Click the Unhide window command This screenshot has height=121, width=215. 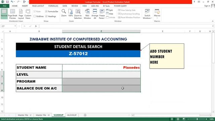tap(111, 17)
